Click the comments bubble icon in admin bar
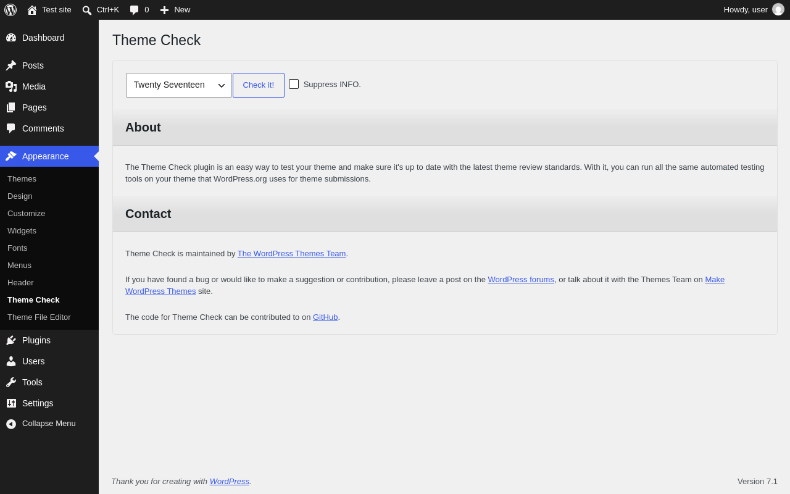 coord(134,10)
